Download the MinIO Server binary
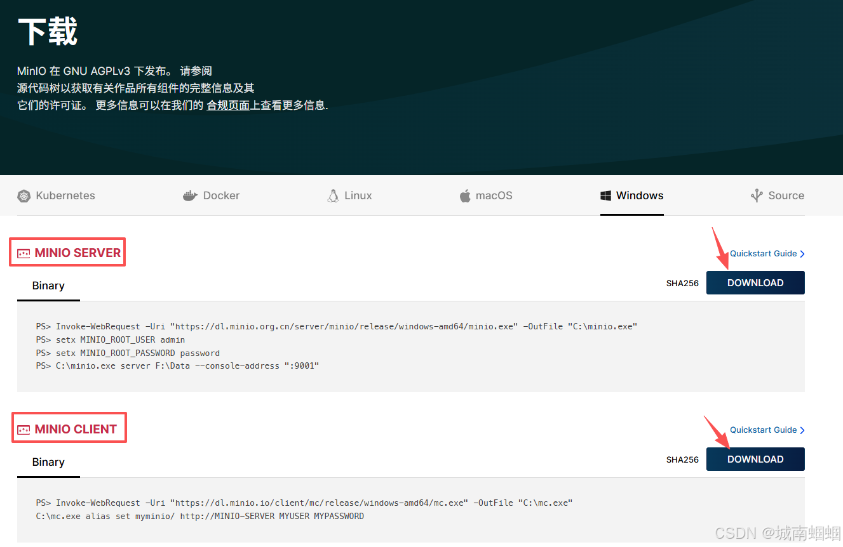Image resolution: width=843 pixels, height=547 pixels. coord(755,283)
